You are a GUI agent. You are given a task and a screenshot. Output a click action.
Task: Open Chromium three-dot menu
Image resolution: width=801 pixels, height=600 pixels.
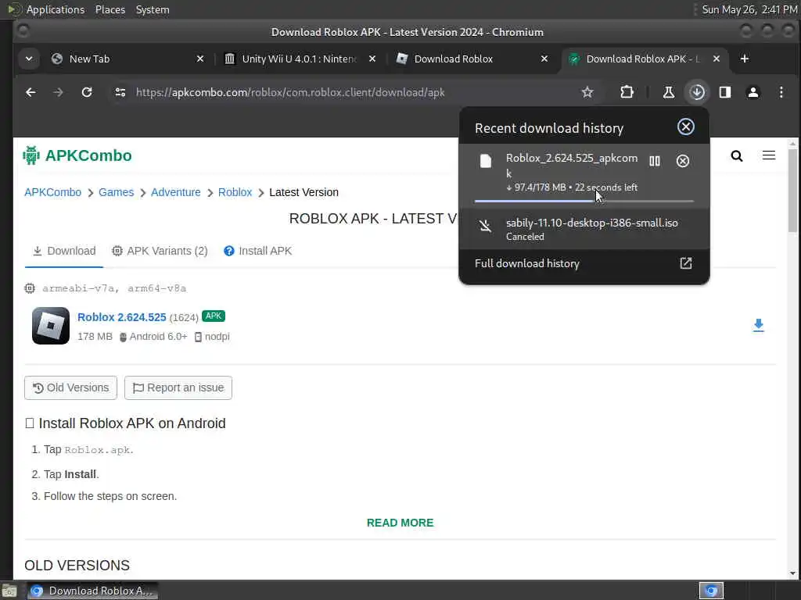tap(781, 92)
